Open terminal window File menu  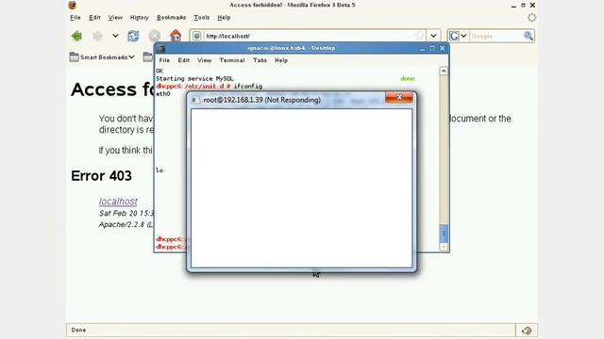(164, 60)
